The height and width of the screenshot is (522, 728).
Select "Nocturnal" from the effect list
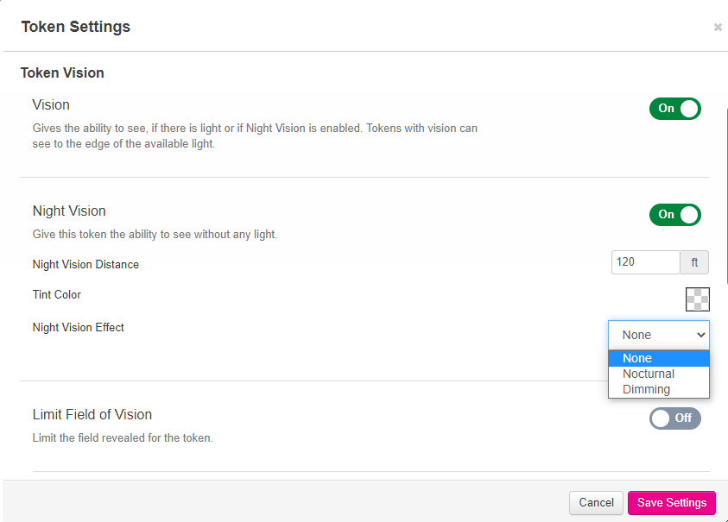click(648, 374)
